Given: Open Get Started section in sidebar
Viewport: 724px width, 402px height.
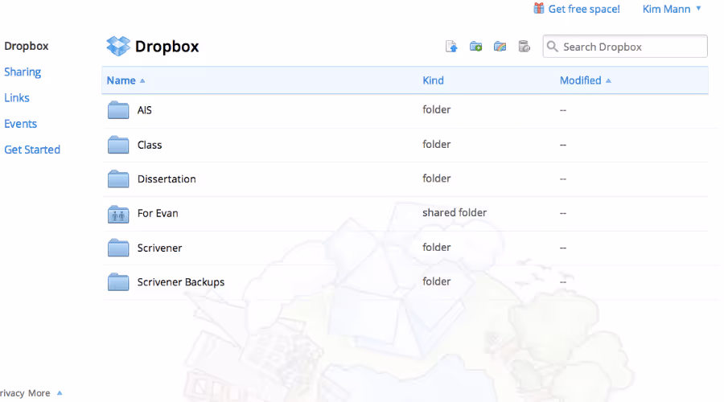Looking at the screenshot, I should [32, 150].
